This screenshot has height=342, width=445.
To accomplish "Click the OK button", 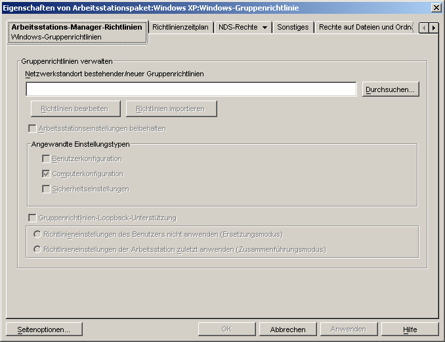I will pyautogui.click(x=226, y=330).
